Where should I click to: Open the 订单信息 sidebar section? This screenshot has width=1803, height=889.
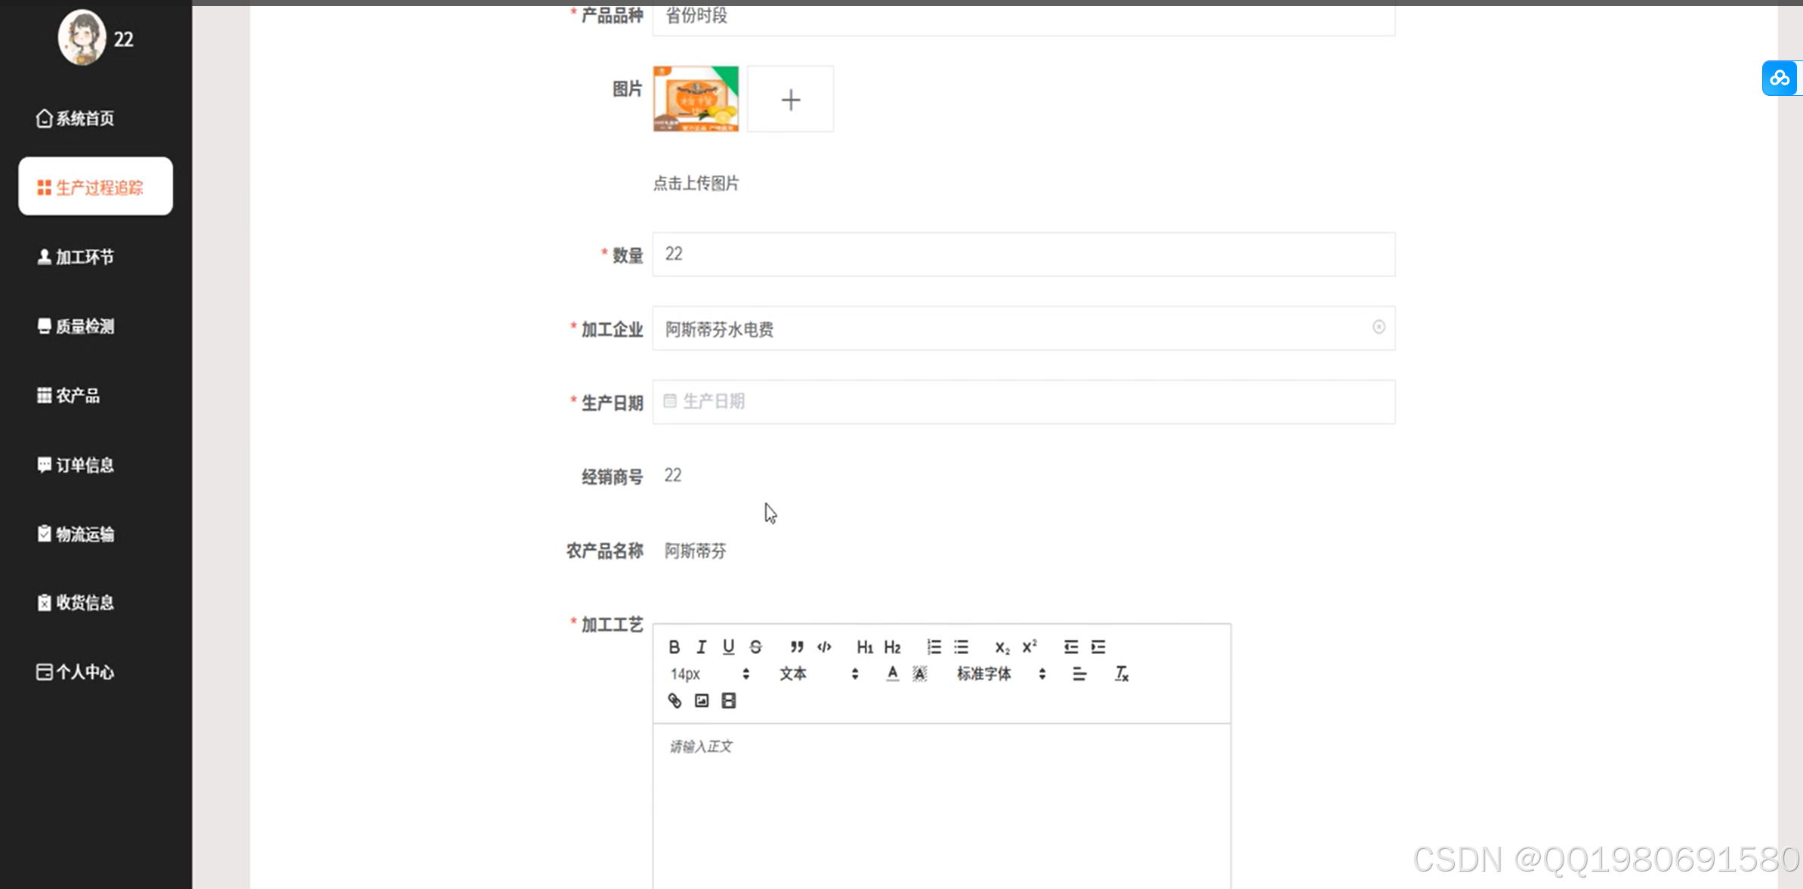click(x=85, y=465)
